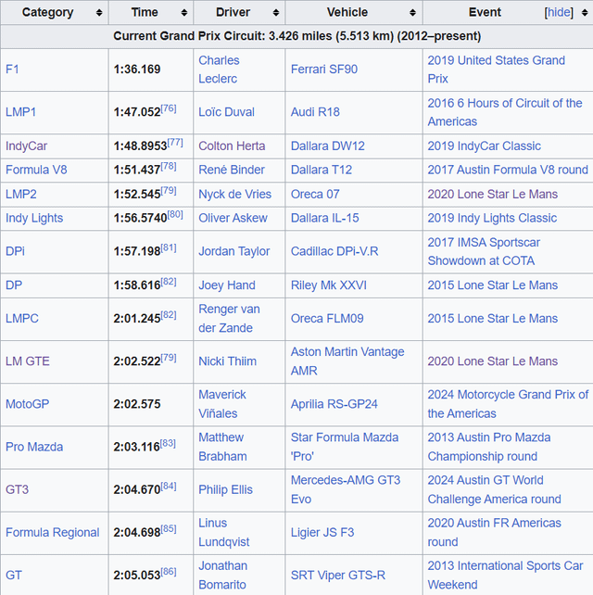This screenshot has width=593, height=595.
Task: Open the F1 category link
Action: (x=12, y=70)
